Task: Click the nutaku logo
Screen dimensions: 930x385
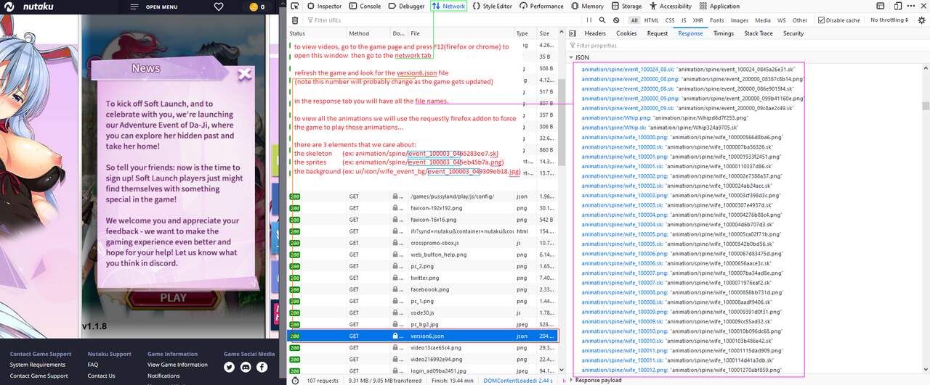Action: pyautogui.click(x=29, y=7)
